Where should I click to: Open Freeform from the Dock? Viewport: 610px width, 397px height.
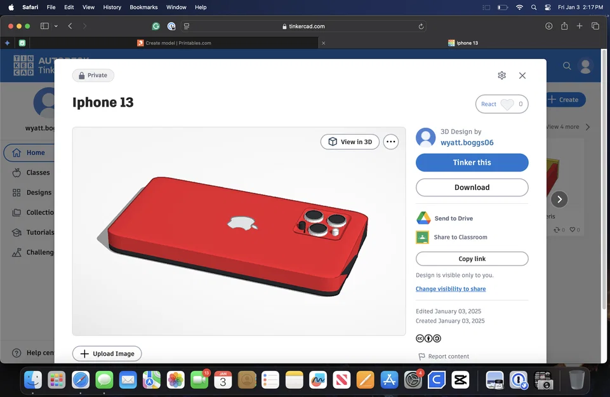point(318,379)
